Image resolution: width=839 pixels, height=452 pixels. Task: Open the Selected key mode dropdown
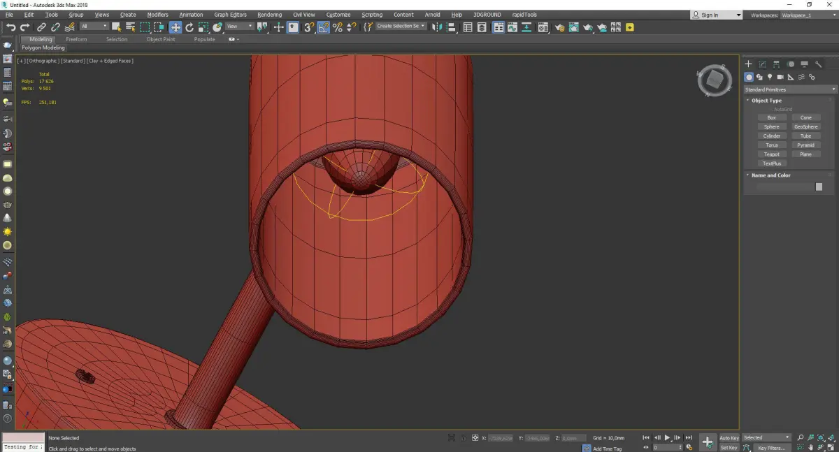(x=766, y=437)
